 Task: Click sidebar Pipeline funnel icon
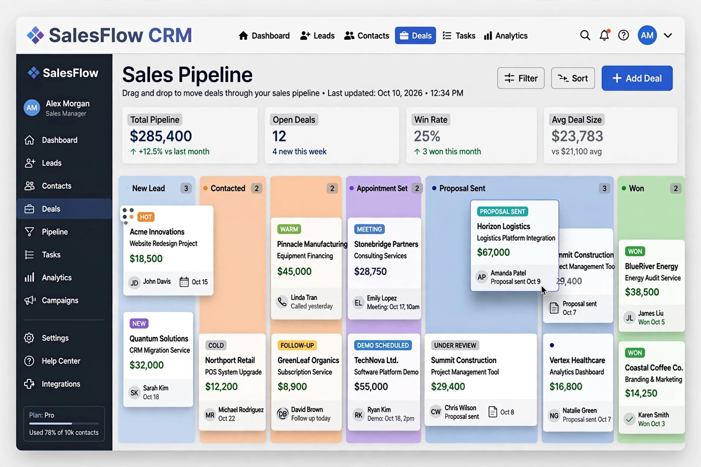tap(29, 232)
